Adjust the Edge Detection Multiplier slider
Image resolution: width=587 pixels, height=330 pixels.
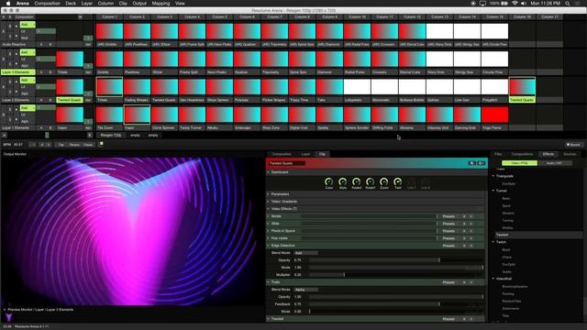396,275
